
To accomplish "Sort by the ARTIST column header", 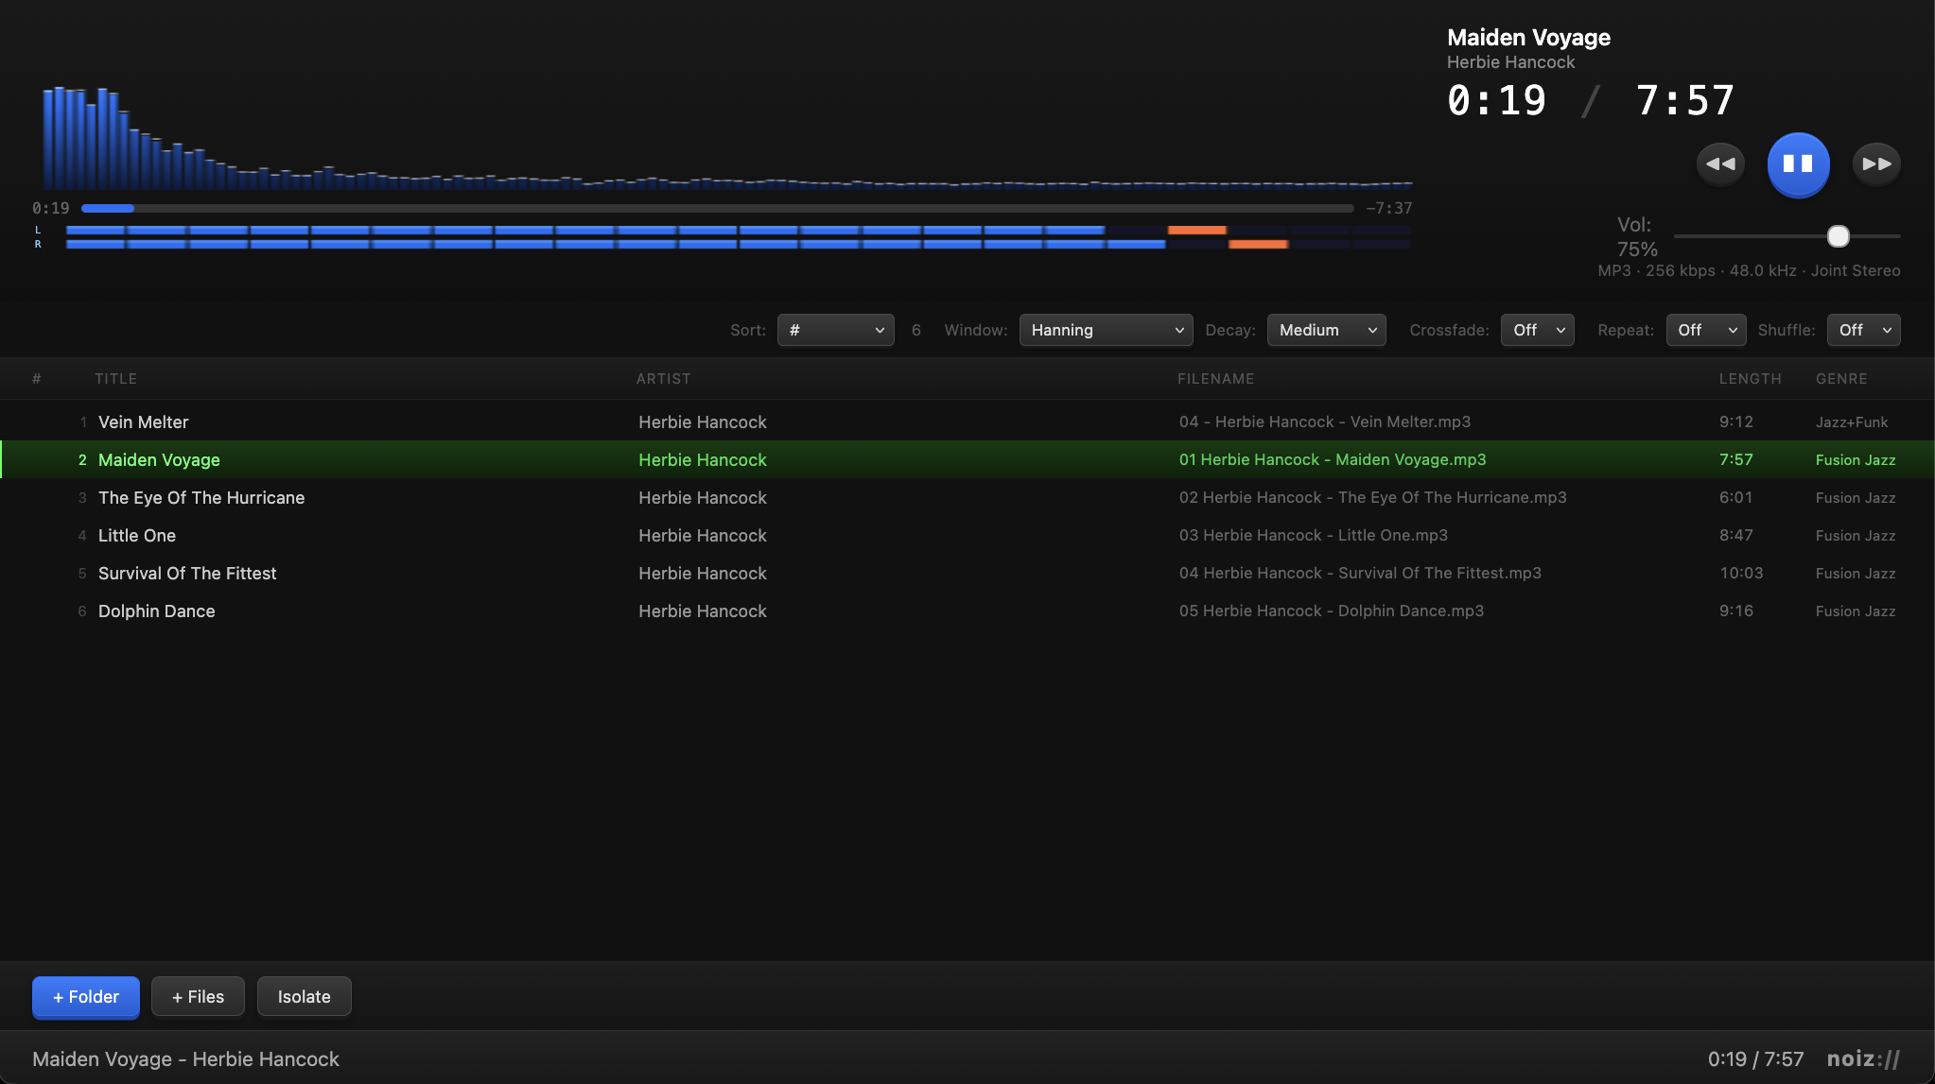I will tap(663, 379).
